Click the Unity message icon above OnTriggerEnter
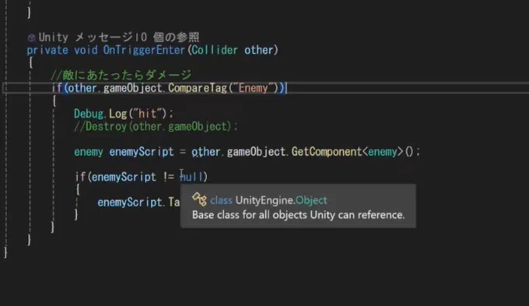Viewport: 529px width, 306px height. coord(31,37)
